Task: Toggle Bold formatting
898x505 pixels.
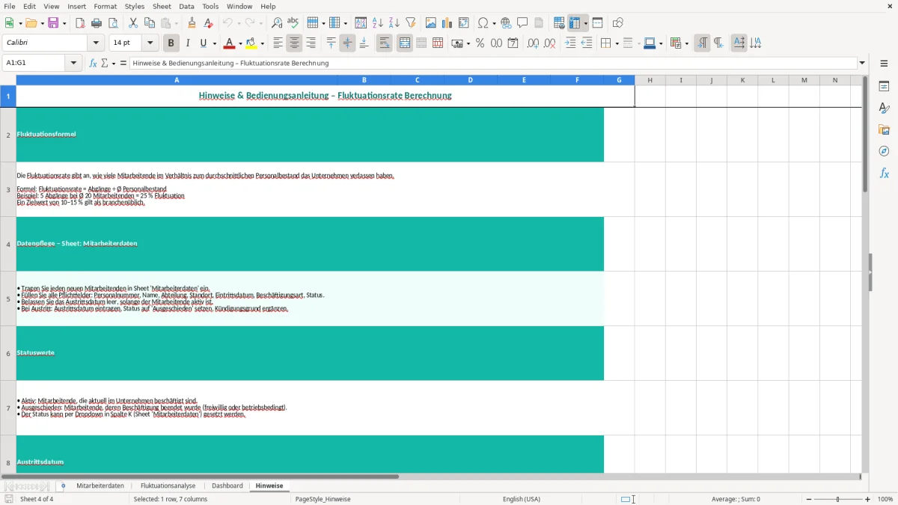Action: tap(171, 43)
